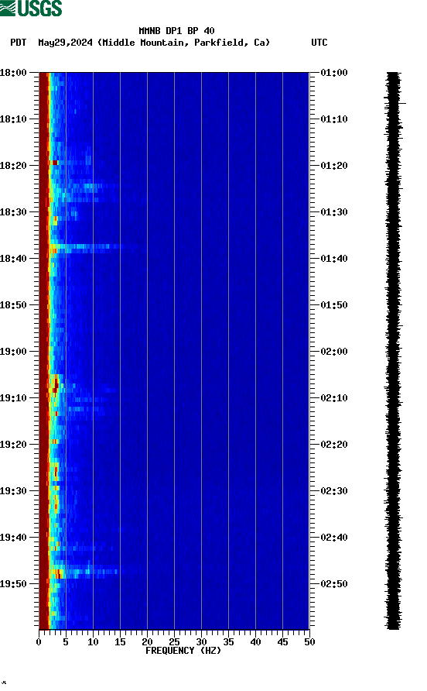
Task: Click the 10 Hz frequency tick label
Action: [93, 642]
